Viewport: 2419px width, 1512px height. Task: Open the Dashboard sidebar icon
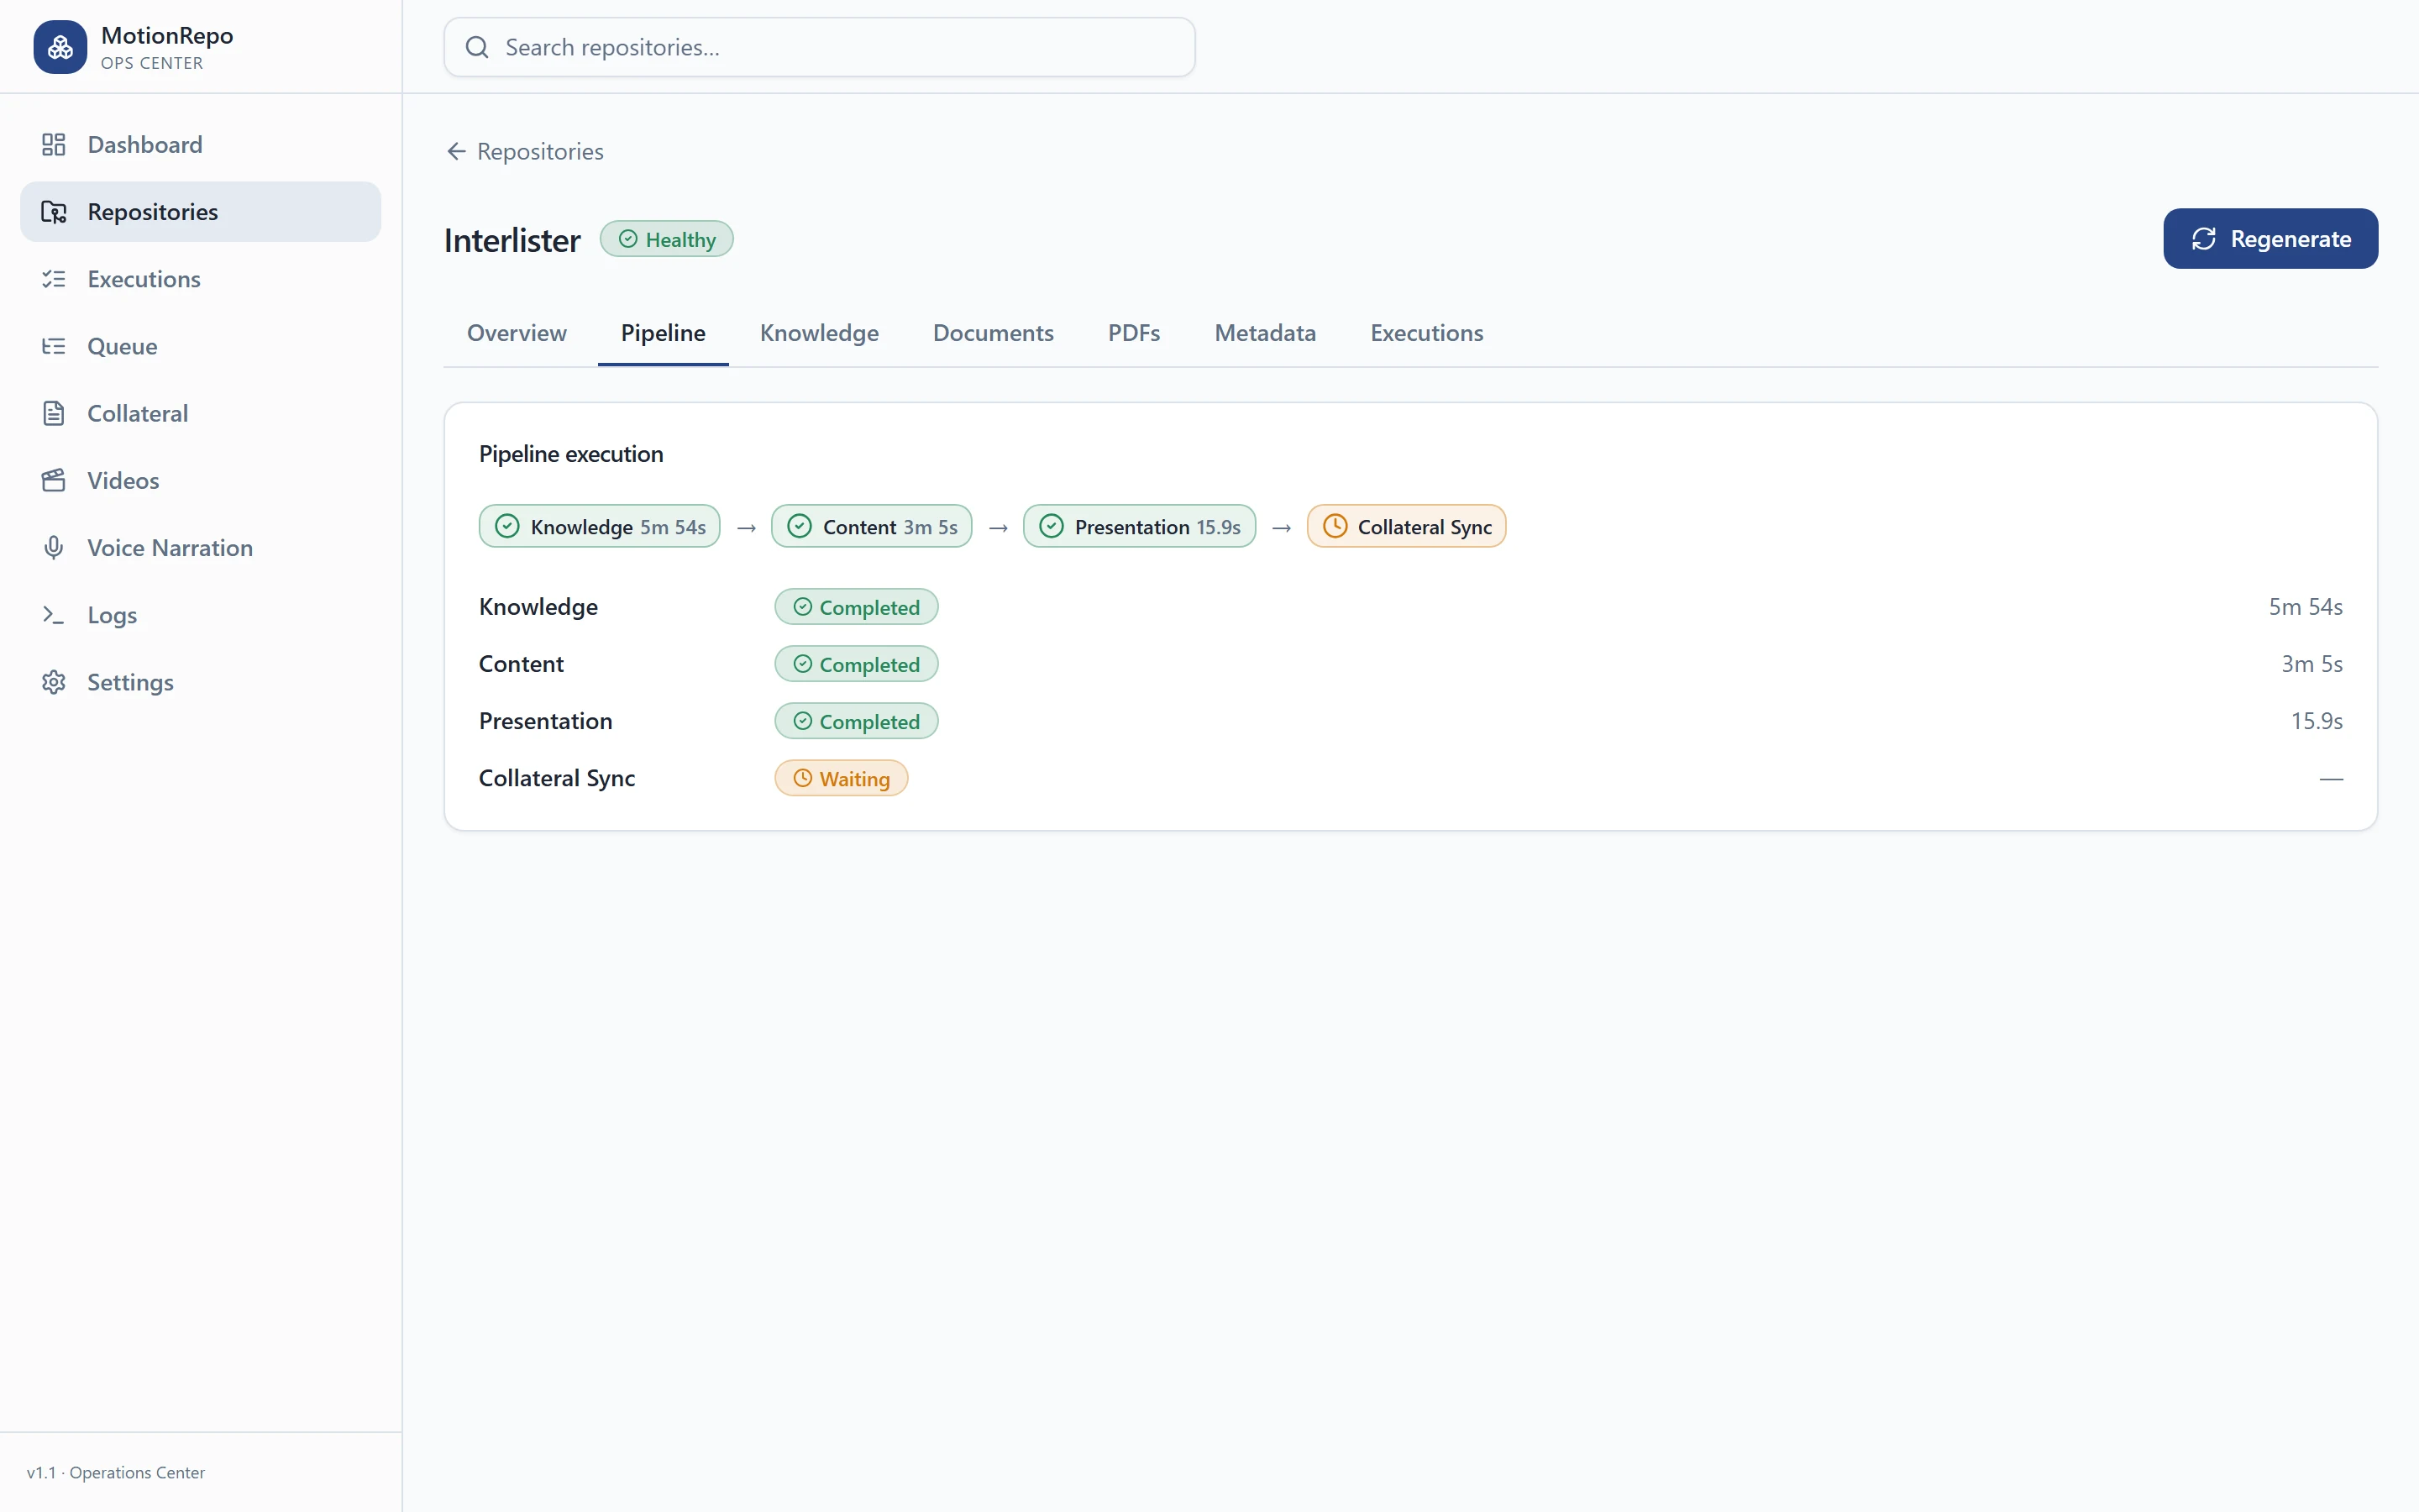point(54,145)
